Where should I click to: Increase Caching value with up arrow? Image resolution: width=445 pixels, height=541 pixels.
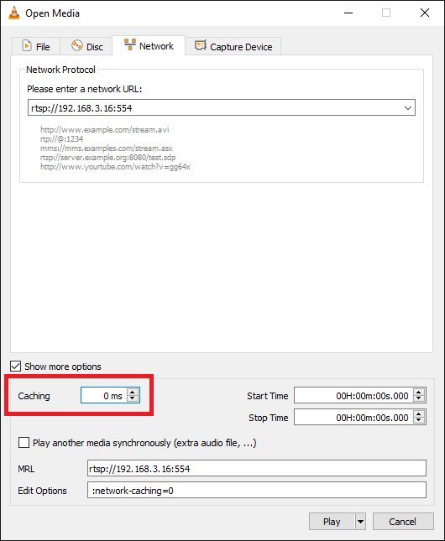tap(133, 392)
